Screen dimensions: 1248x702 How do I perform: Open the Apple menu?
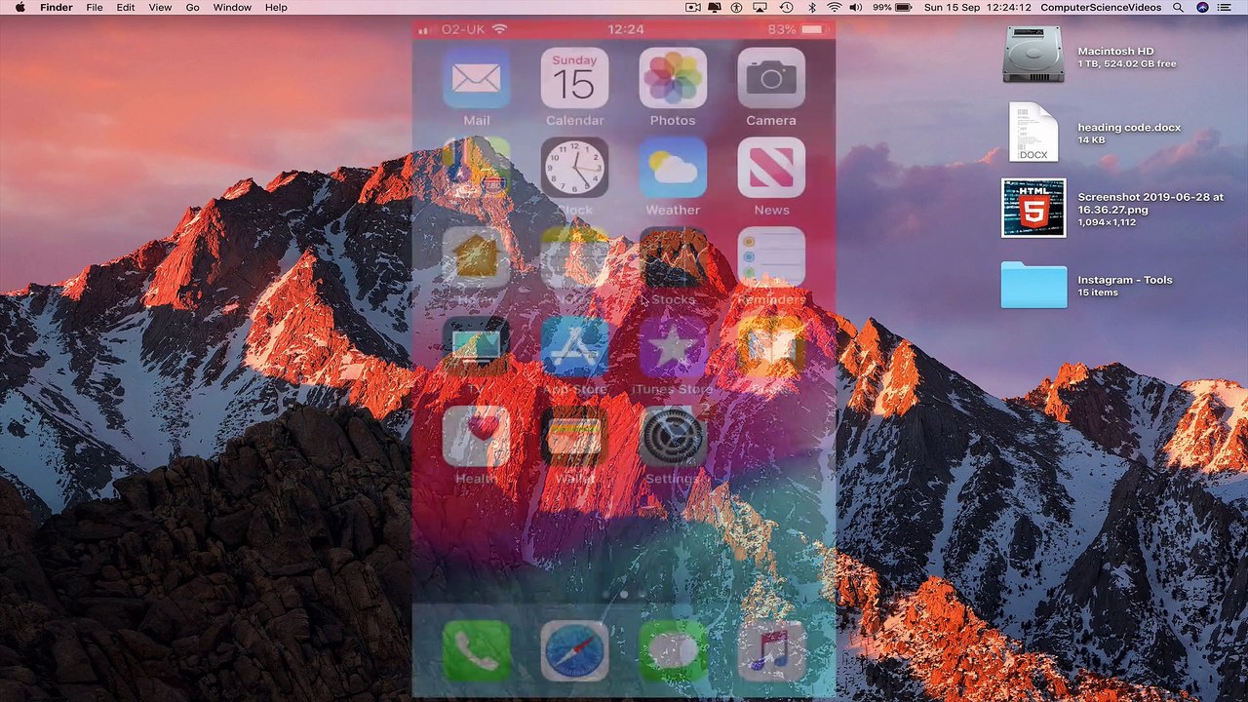[19, 7]
